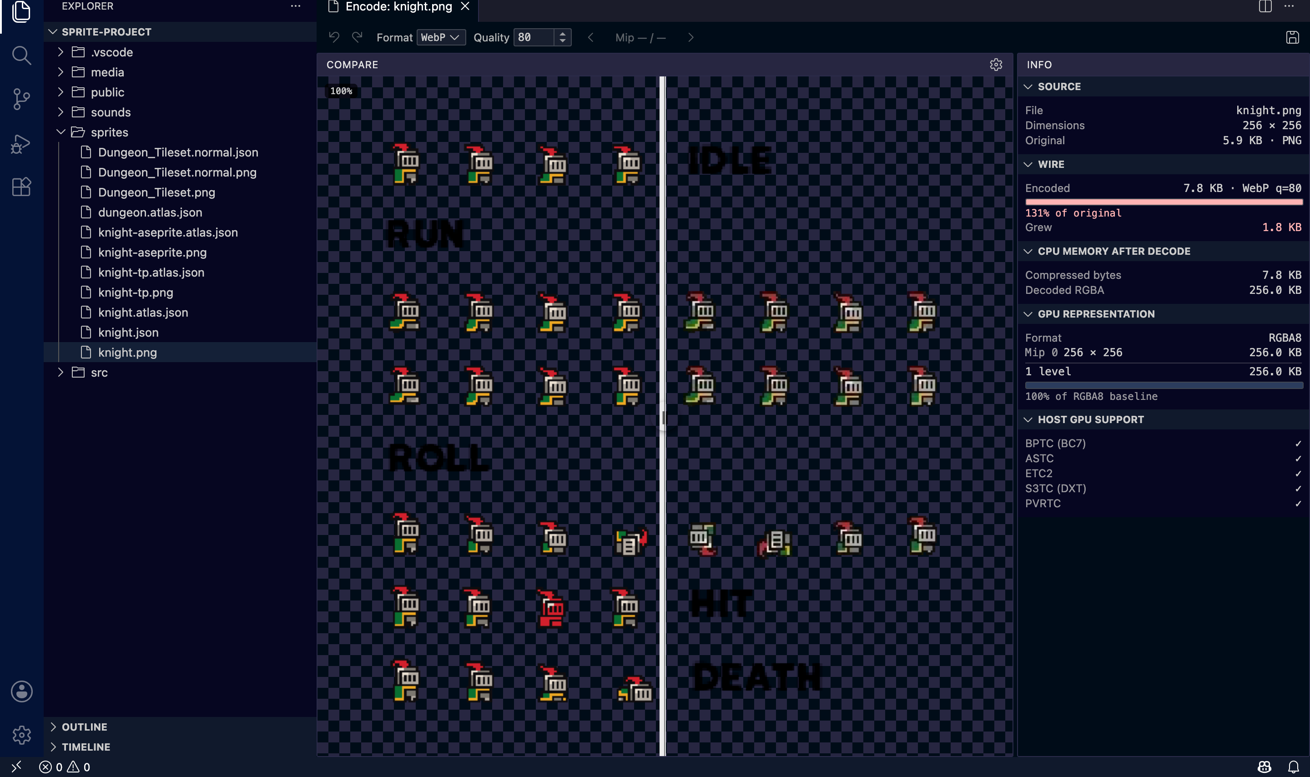Collapse the WIRE info section
The image size is (1310, 777).
(x=1163, y=164)
